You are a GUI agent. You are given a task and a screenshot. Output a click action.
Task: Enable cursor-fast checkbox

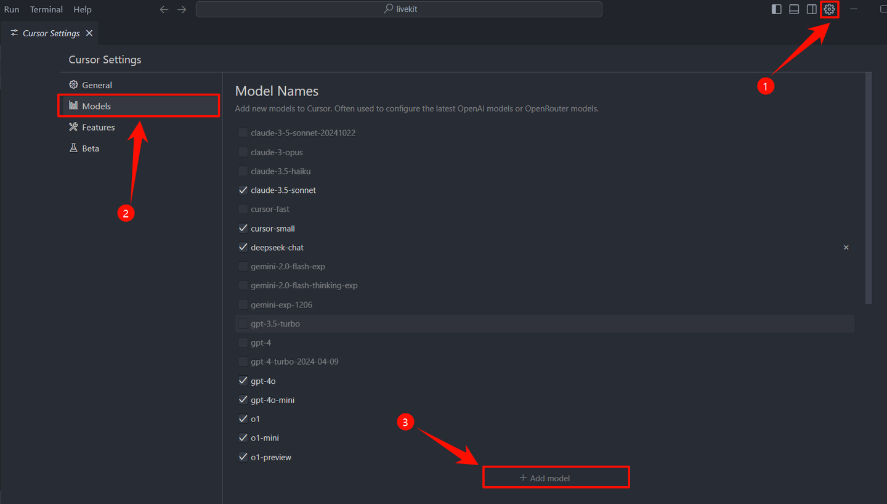pyautogui.click(x=243, y=209)
